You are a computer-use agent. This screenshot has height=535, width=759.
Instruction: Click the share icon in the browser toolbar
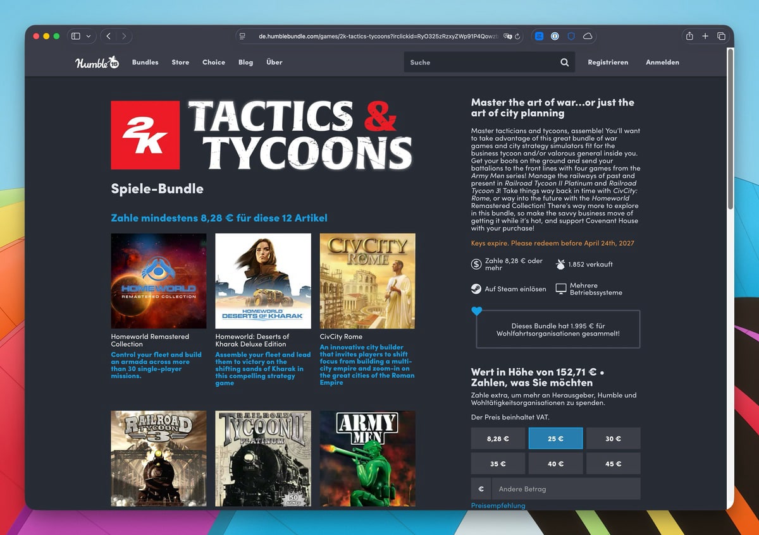[x=689, y=36]
